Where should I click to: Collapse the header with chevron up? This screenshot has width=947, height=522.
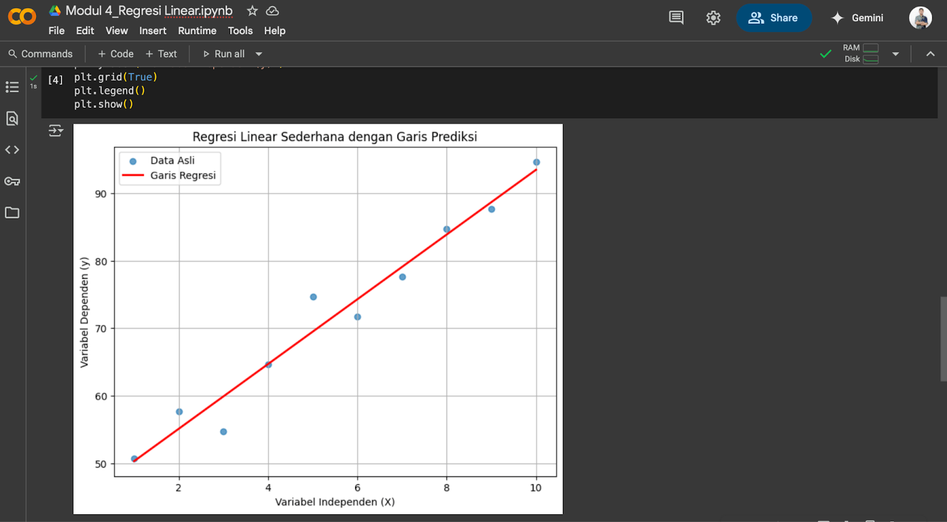pos(930,54)
